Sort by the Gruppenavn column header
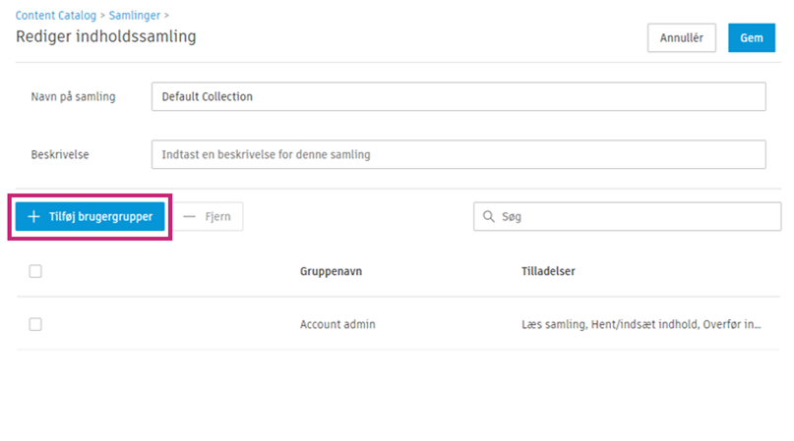The height and width of the screenshot is (441, 794). [333, 271]
